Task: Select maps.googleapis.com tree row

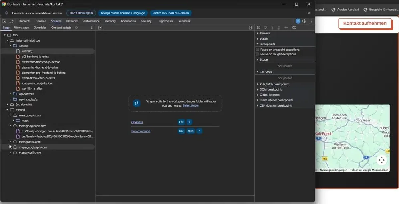Action: tap(48, 147)
